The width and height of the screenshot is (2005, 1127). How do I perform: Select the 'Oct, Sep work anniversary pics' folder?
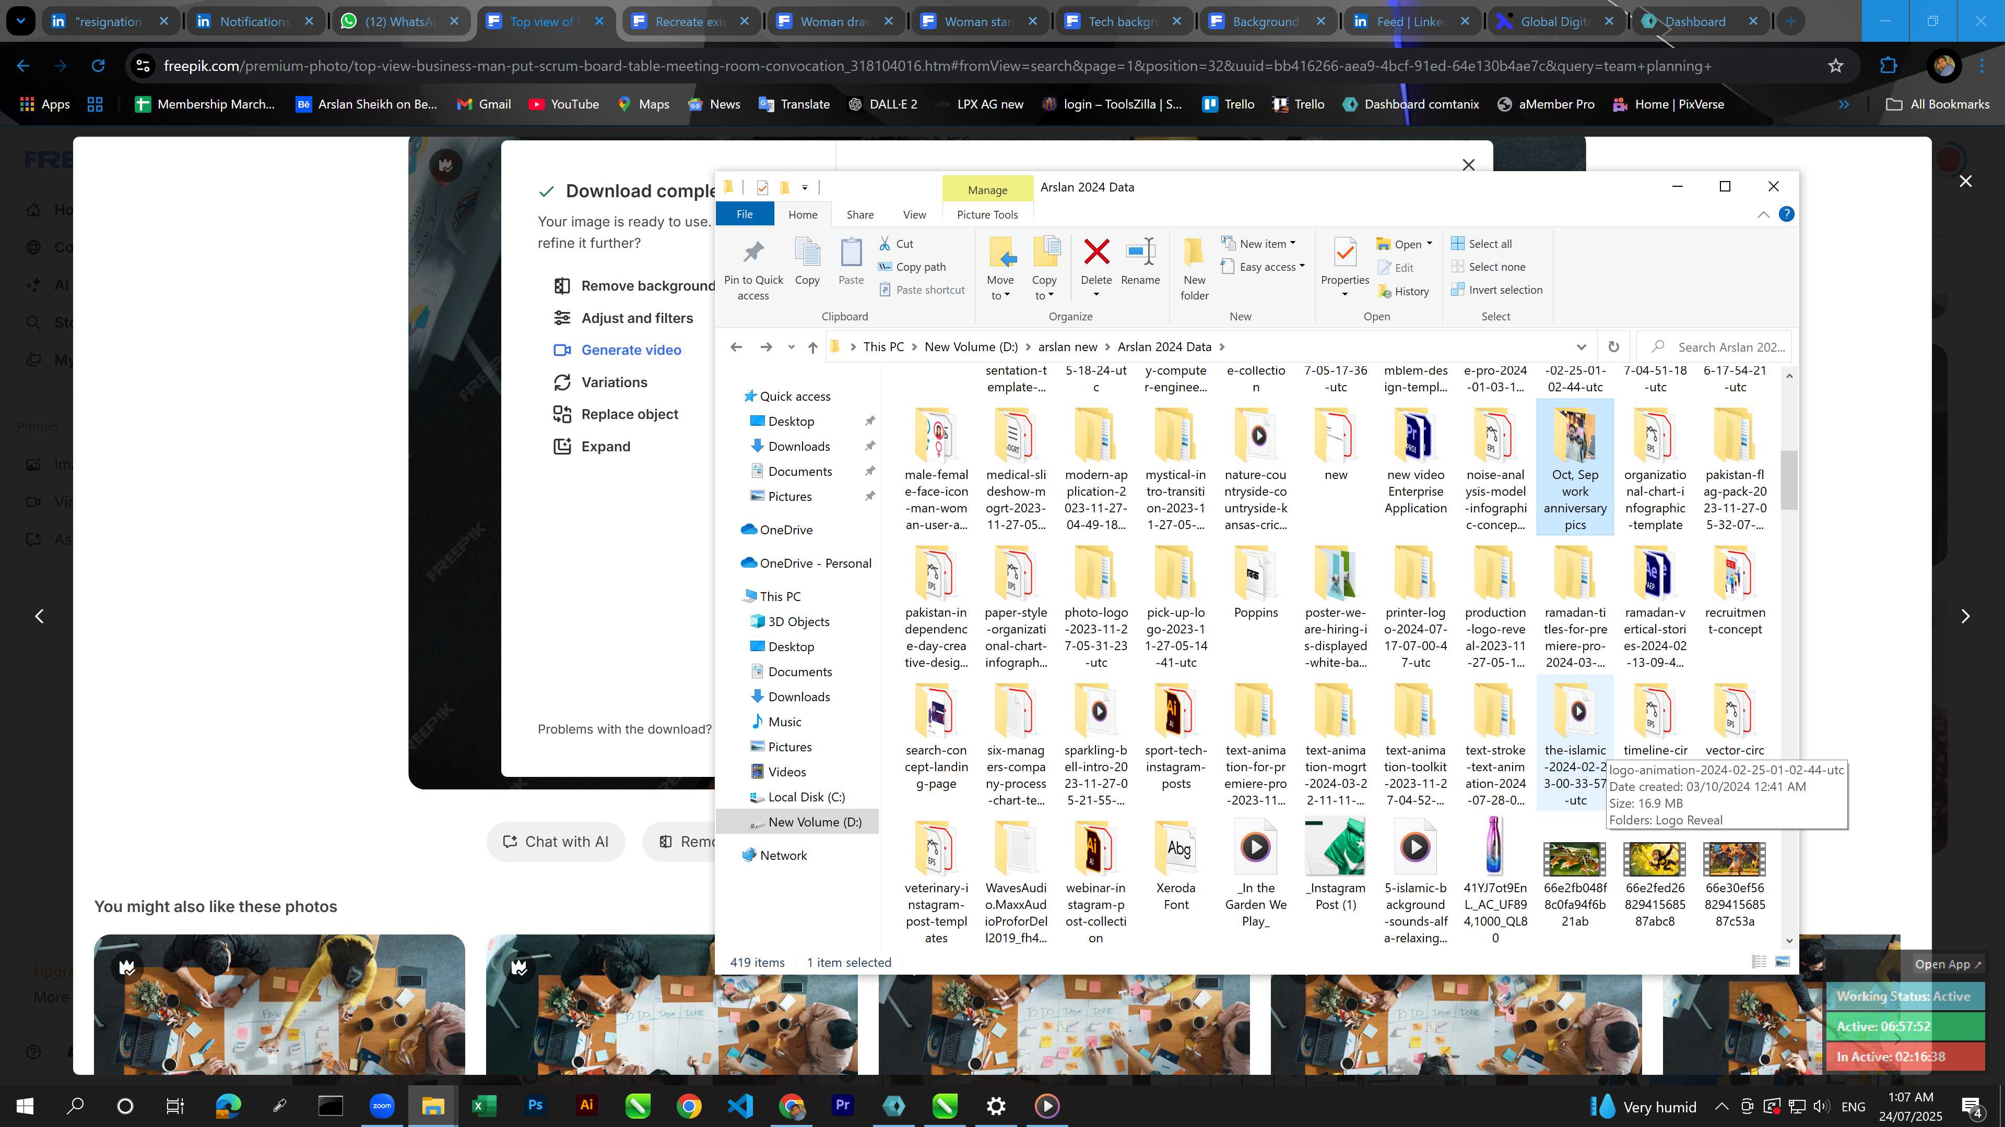[1575, 467]
